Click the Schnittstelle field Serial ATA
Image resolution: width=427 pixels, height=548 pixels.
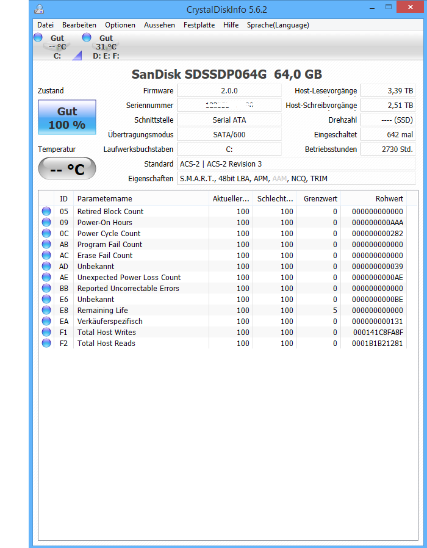click(x=229, y=120)
